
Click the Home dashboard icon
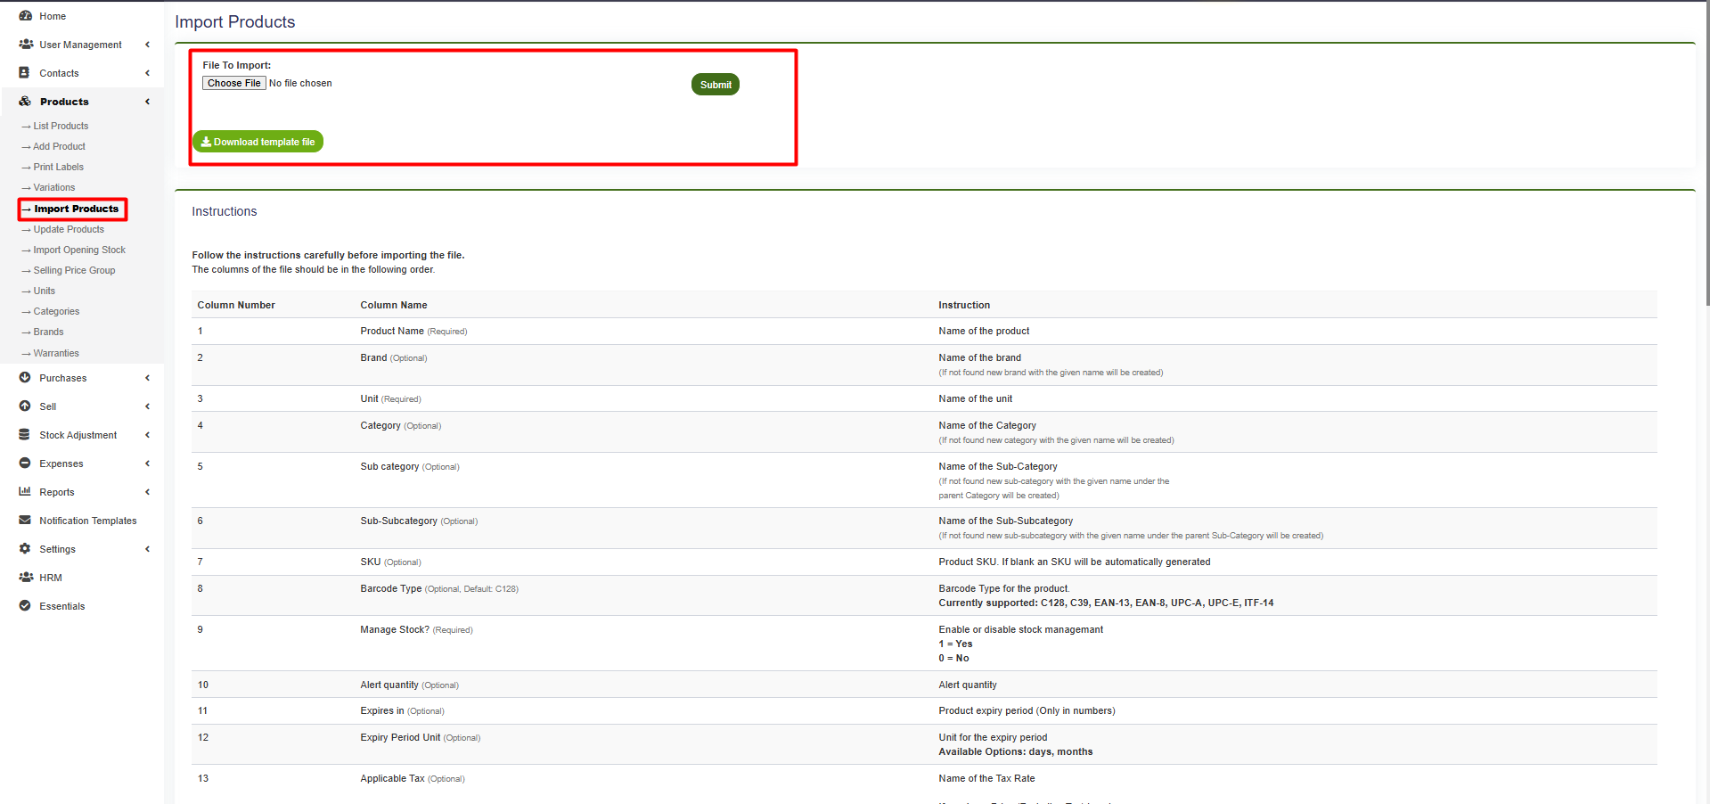pyautogui.click(x=25, y=16)
